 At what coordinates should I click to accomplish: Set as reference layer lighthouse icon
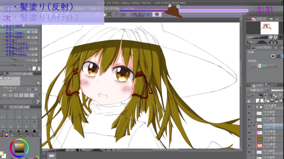[x=266, y=95]
